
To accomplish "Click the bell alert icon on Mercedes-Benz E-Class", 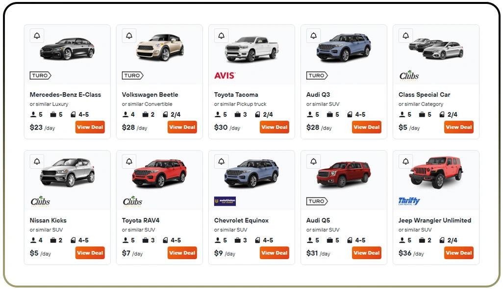I will pos(36,35).
